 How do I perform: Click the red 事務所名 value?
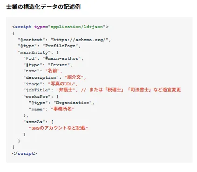point(62,109)
